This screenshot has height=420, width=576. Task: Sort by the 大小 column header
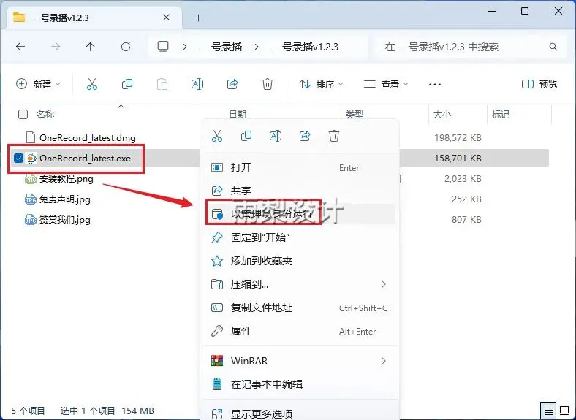pos(442,115)
